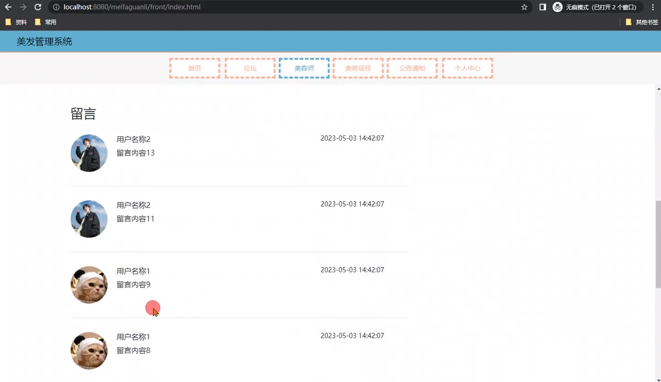Click the browser forward arrow

(x=23, y=7)
